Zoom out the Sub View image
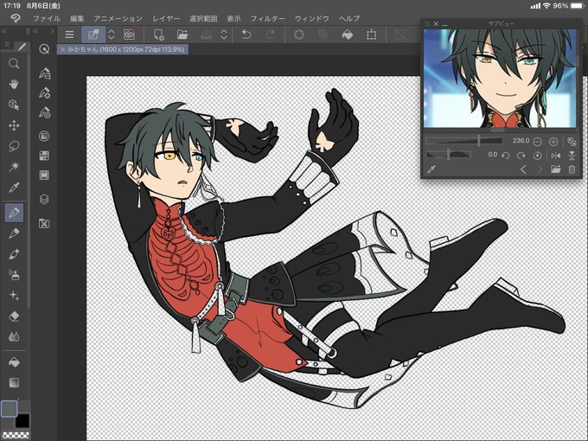Viewport: 588px width, 441px height. pyautogui.click(x=537, y=142)
